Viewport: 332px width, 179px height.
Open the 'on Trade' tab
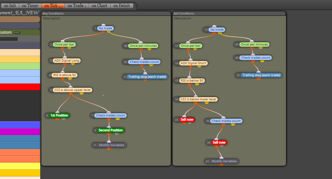coord(77,6)
